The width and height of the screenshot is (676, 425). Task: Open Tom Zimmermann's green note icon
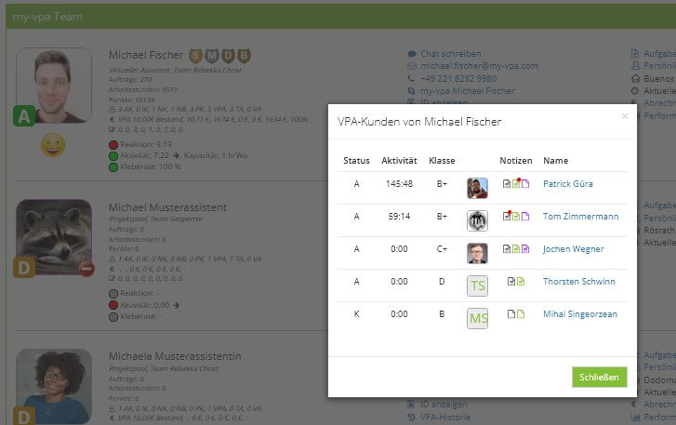pos(516,217)
